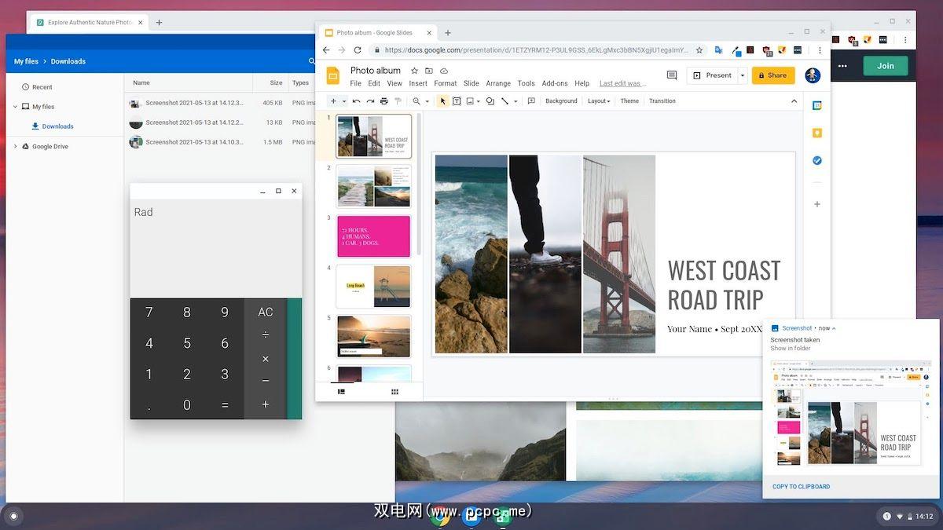
Task: Open the Present options dropdown arrow
Action: (x=743, y=75)
